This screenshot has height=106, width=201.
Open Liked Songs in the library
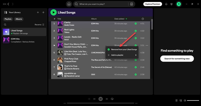pos(24,32)
